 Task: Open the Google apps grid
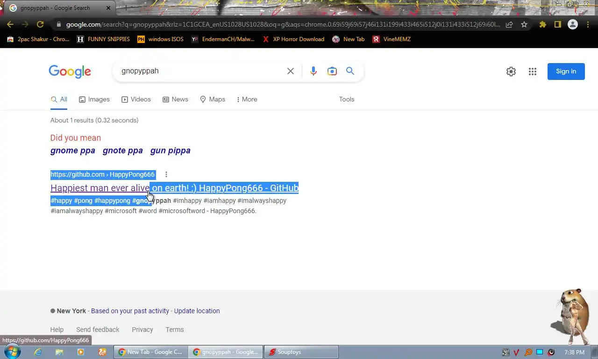point(533,72)
